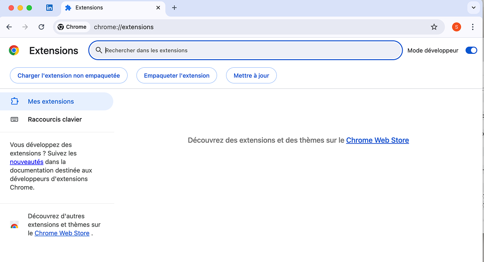Open Chrome Web Store link in sidebar

point(62,233)
